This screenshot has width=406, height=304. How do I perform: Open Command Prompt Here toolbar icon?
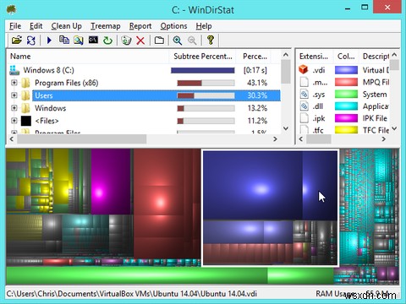click(x=93, y=40)
